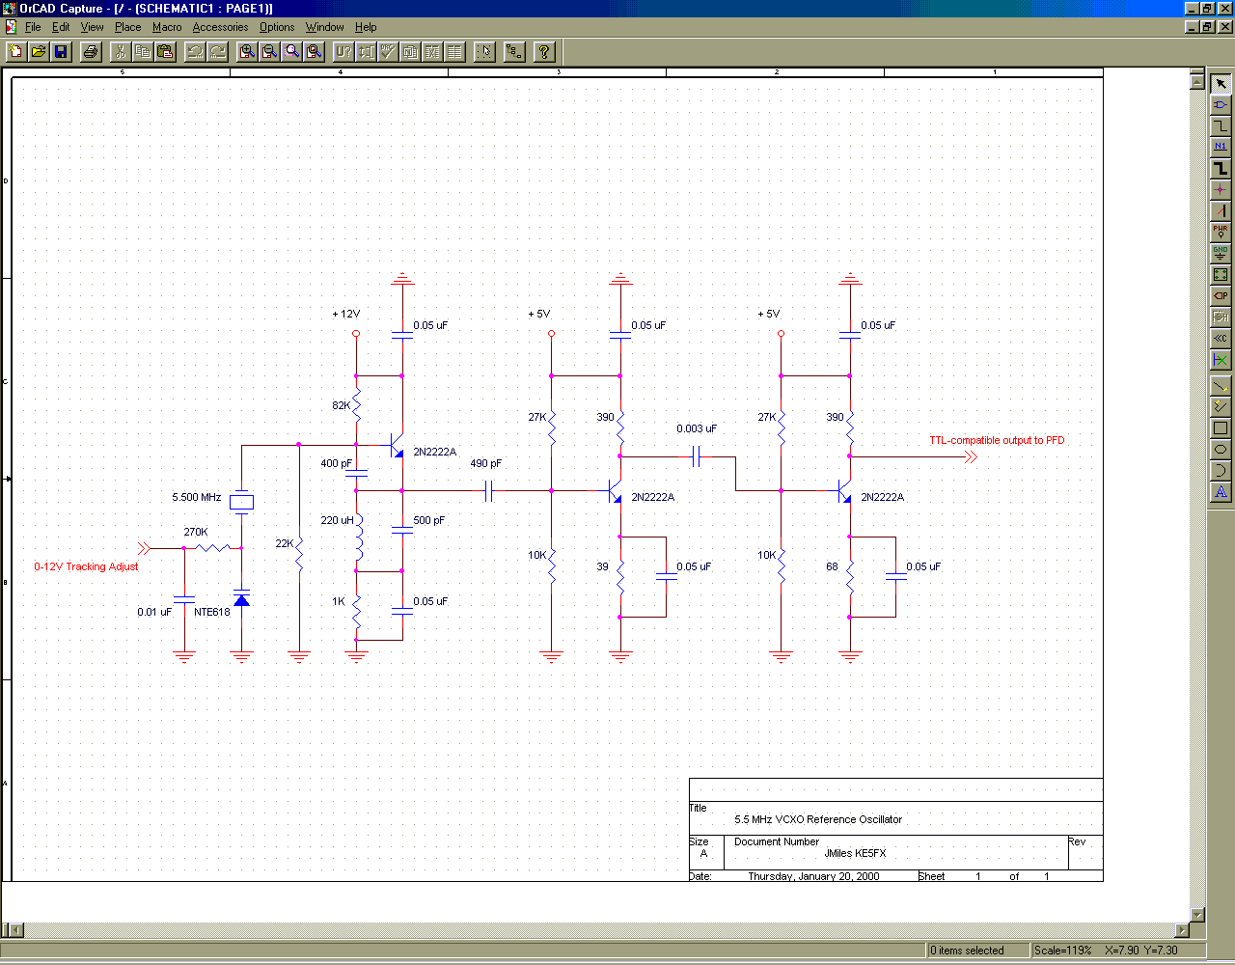Open the Window menu
The width and height of the screenshot is (1235, 965).
click(x=325, y=27)
